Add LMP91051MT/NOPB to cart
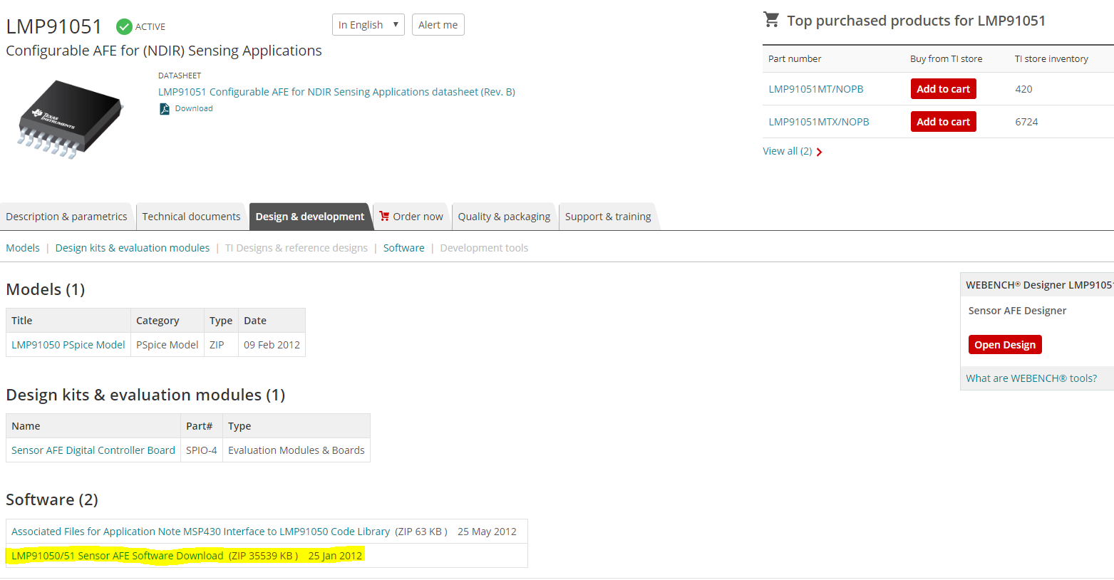This screenshot has width=1114, height=580. pos(943,89)
